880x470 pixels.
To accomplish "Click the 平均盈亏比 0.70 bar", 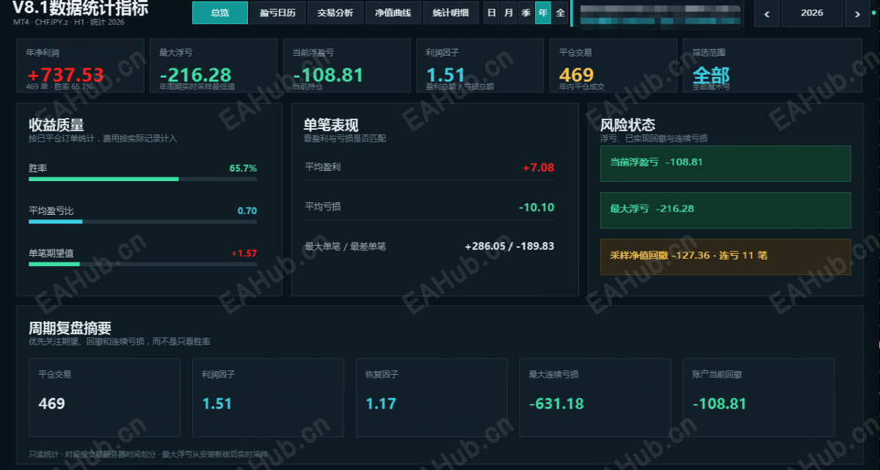I will click(x=142, y=222).
